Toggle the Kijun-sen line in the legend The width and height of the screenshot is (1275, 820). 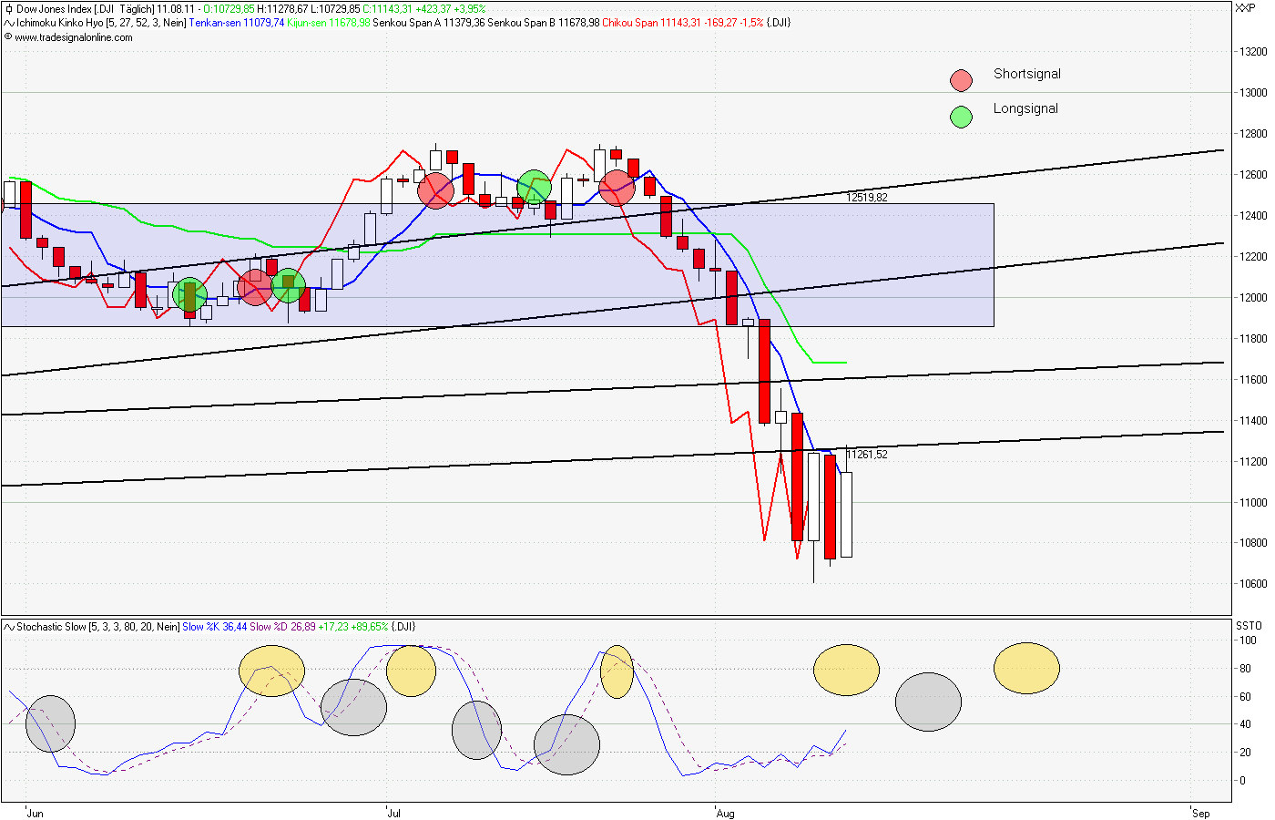[310, 23]
